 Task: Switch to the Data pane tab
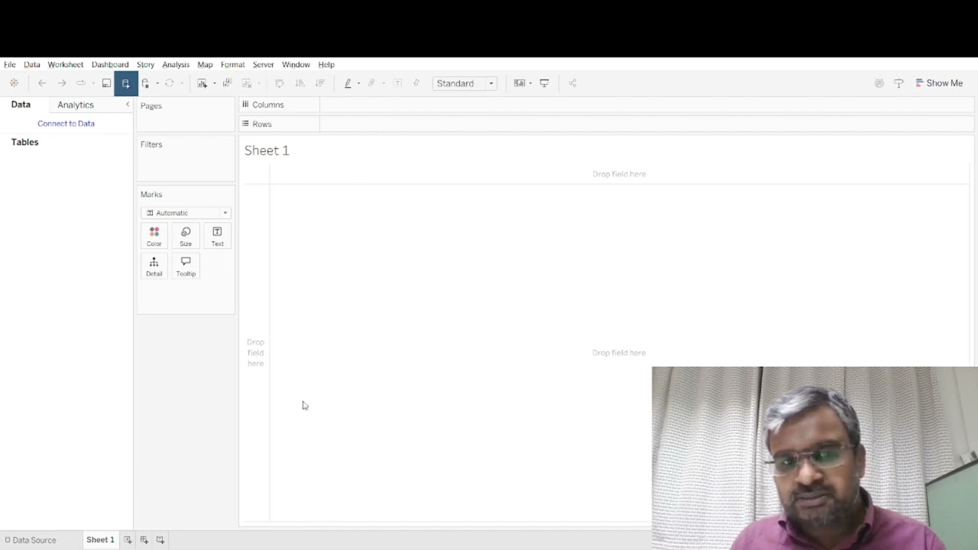point(21,105)
